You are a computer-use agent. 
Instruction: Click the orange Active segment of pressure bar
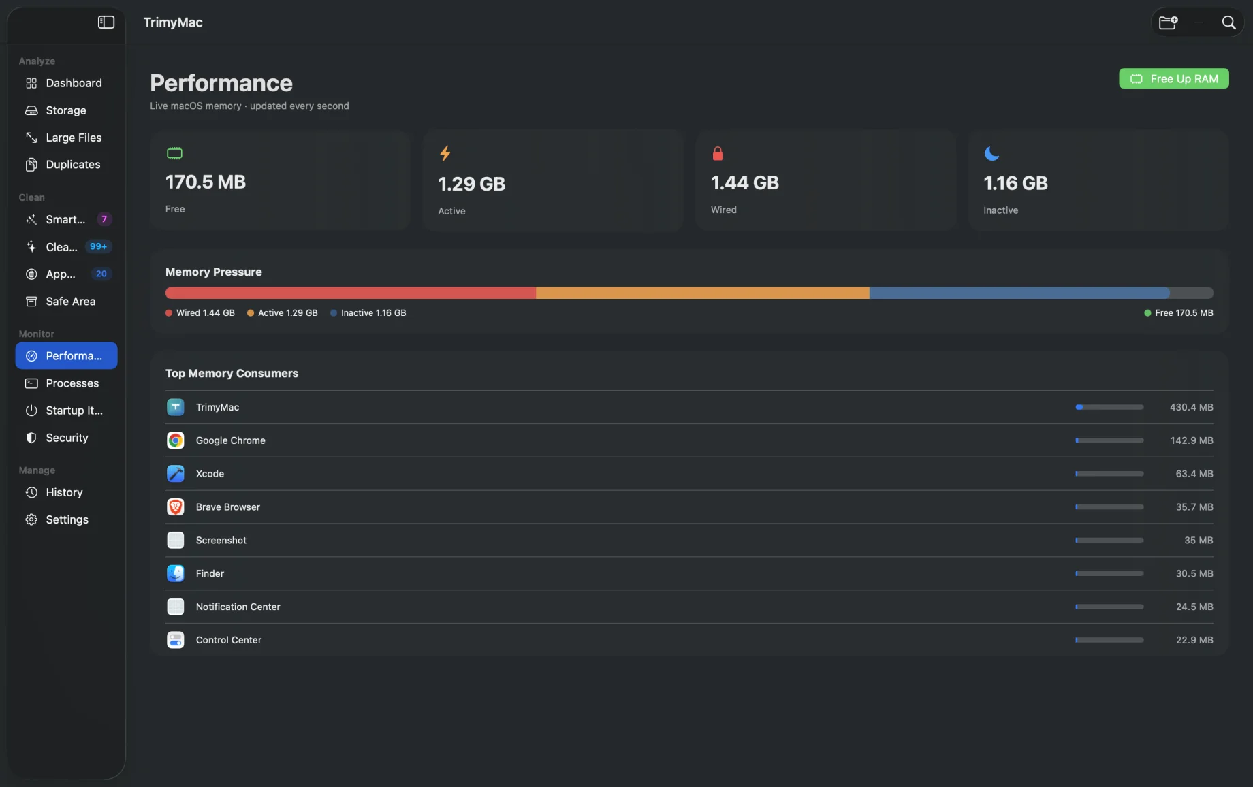(703, 293)
